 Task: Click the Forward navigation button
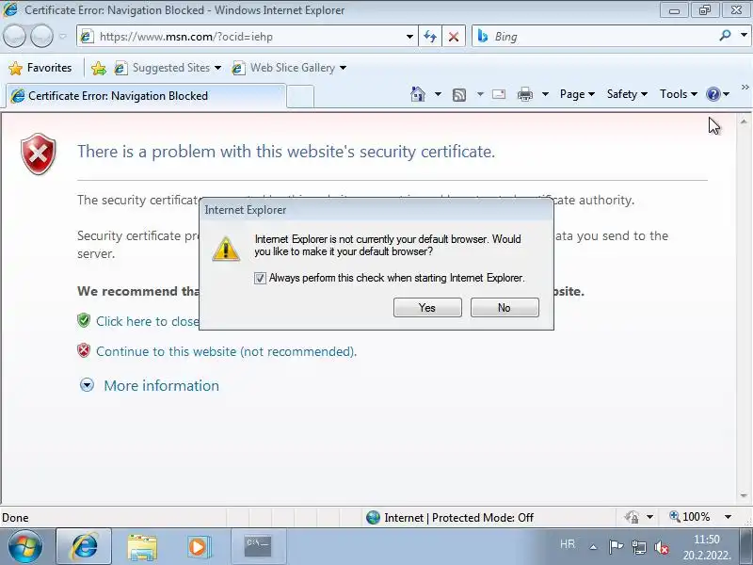41,36
